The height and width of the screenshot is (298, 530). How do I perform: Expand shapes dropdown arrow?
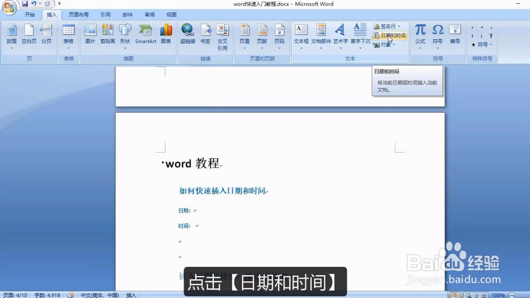coord(125,48)
